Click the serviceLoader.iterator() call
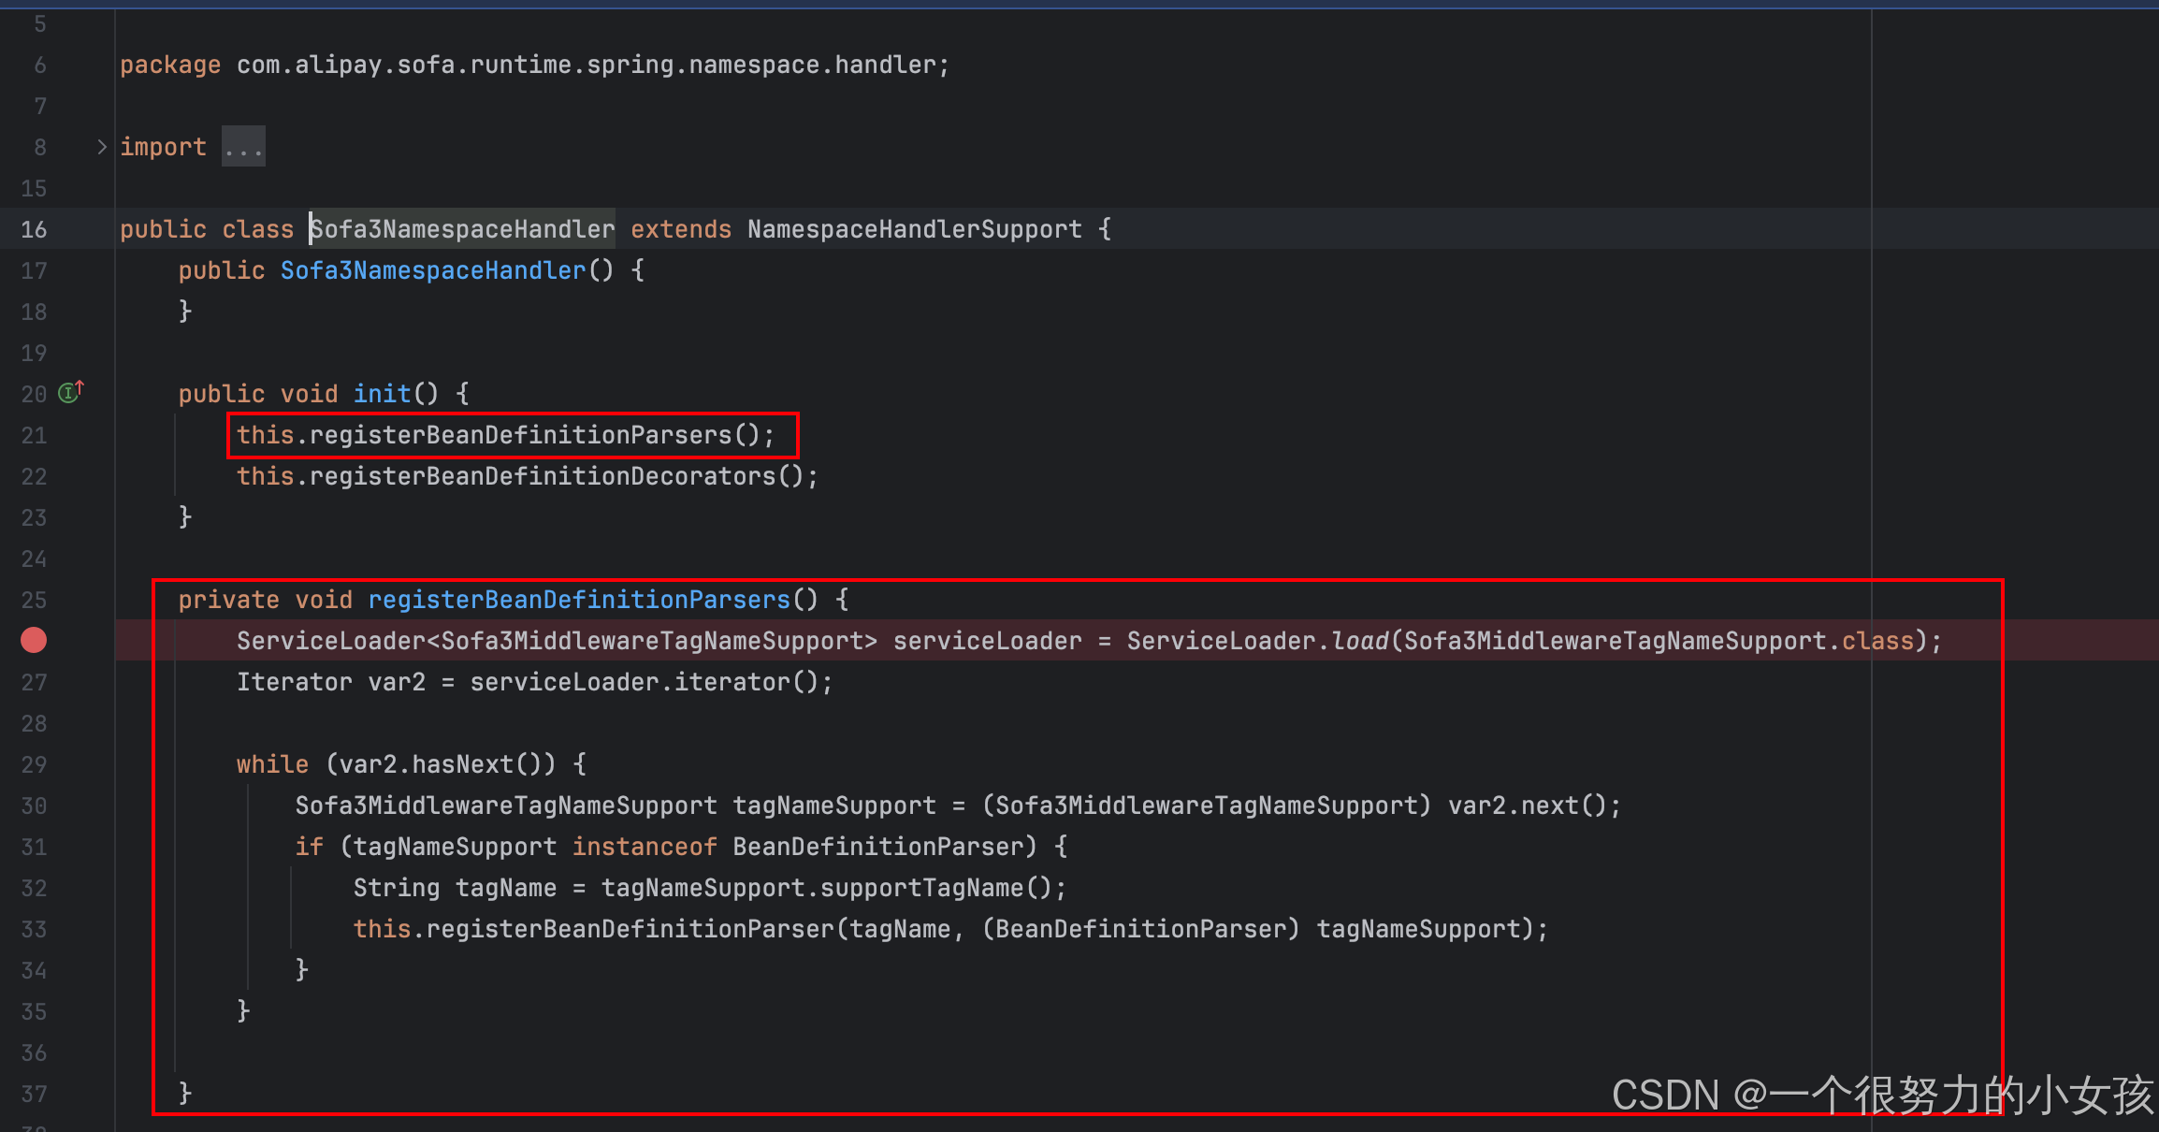The width and height of the screenshot is (2159, 1132). [x=732, y=682]
